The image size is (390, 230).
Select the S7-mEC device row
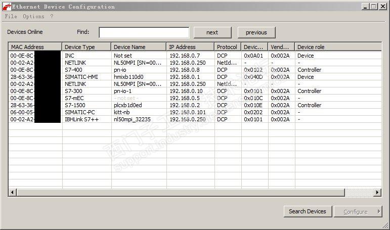click(195, 98)
